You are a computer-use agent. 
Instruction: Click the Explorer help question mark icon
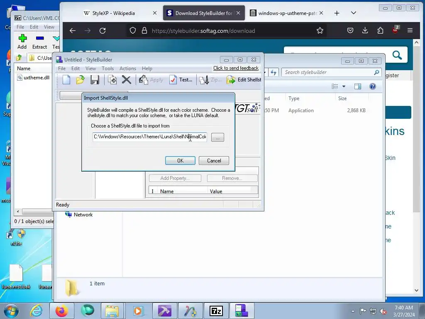[x=373, y=86]
